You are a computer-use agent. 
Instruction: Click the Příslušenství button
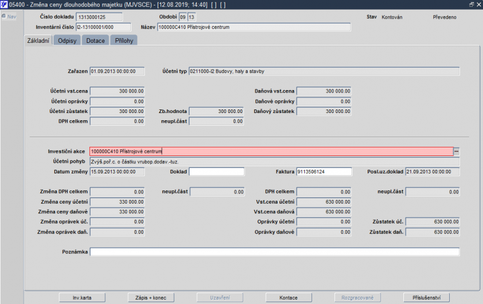pyautogui.click(x=426, y=297)
